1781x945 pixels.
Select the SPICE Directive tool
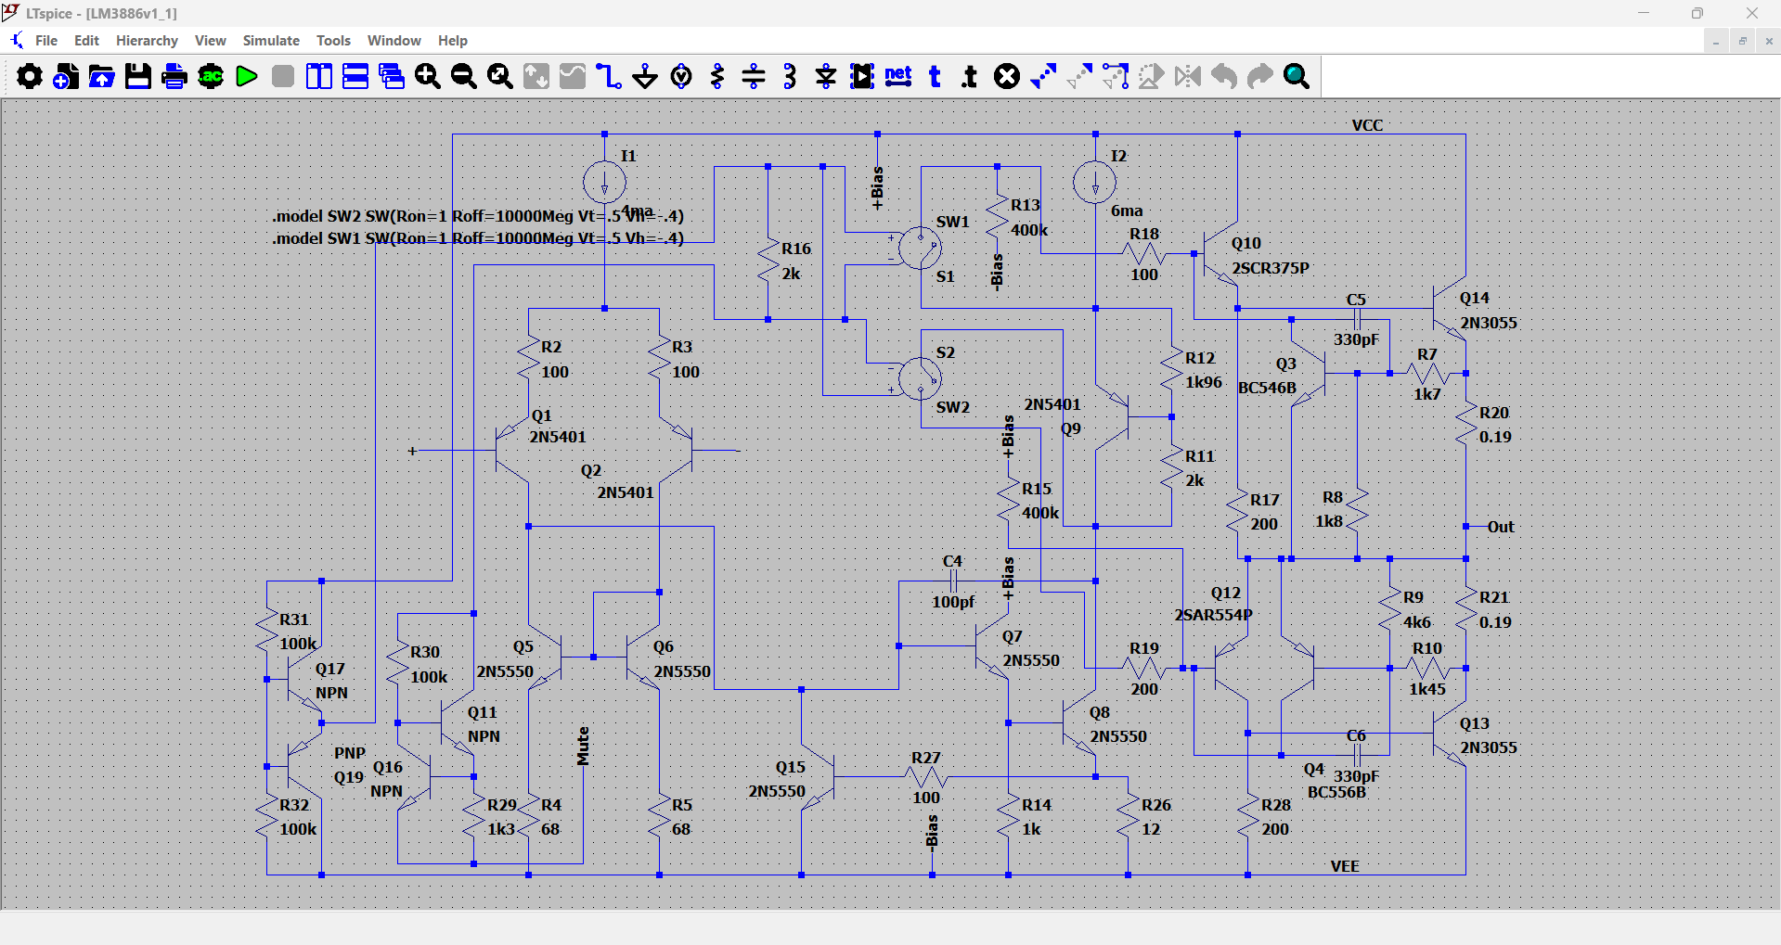tap(971, 76)
